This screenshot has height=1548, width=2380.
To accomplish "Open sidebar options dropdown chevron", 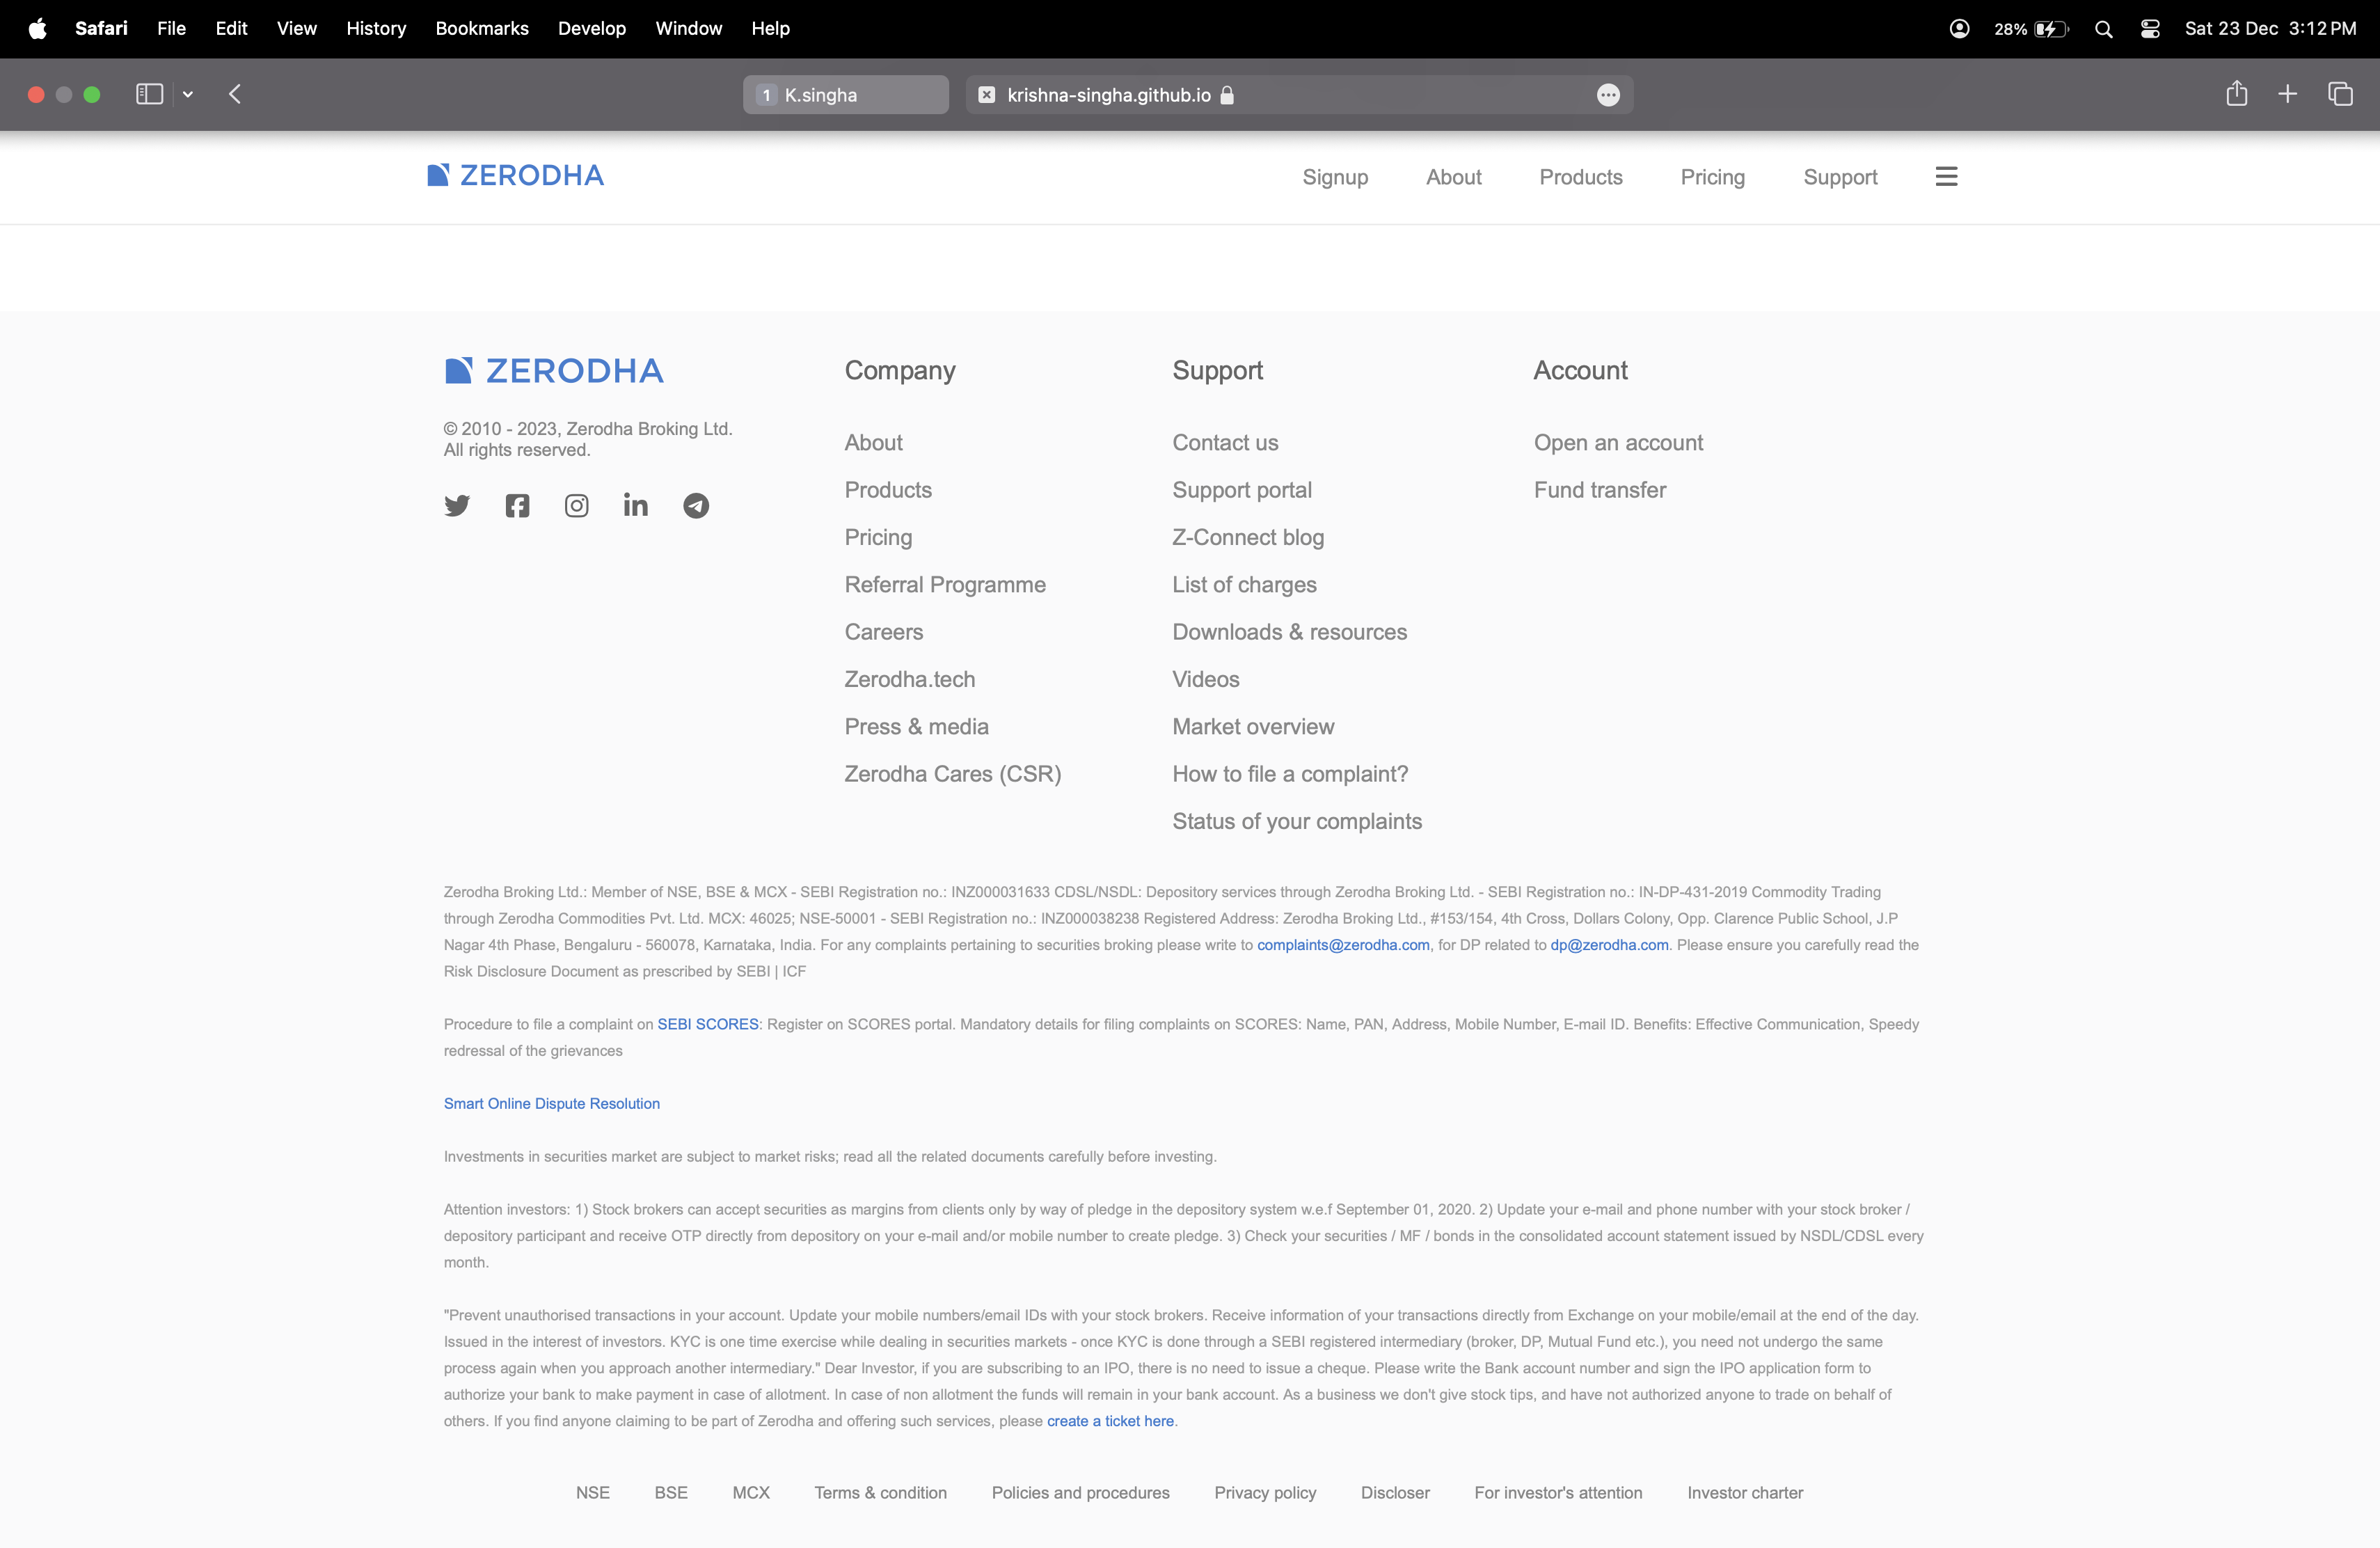I will [x=188, y=94].
